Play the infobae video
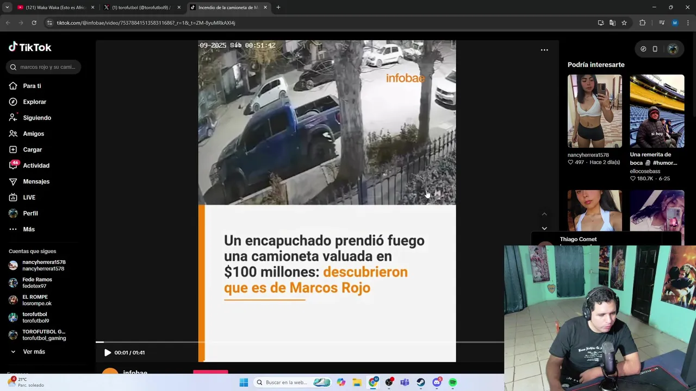696x391 pixels. click(107, 352)
